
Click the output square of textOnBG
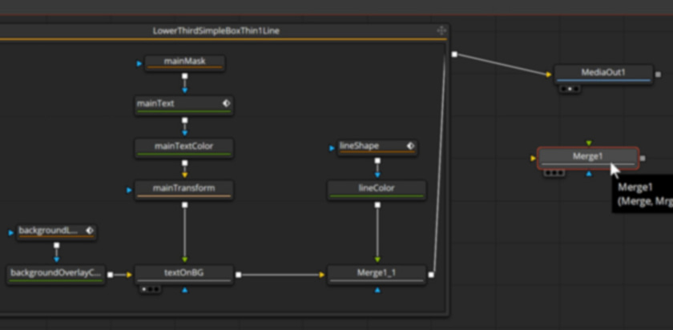click(238, 275)
